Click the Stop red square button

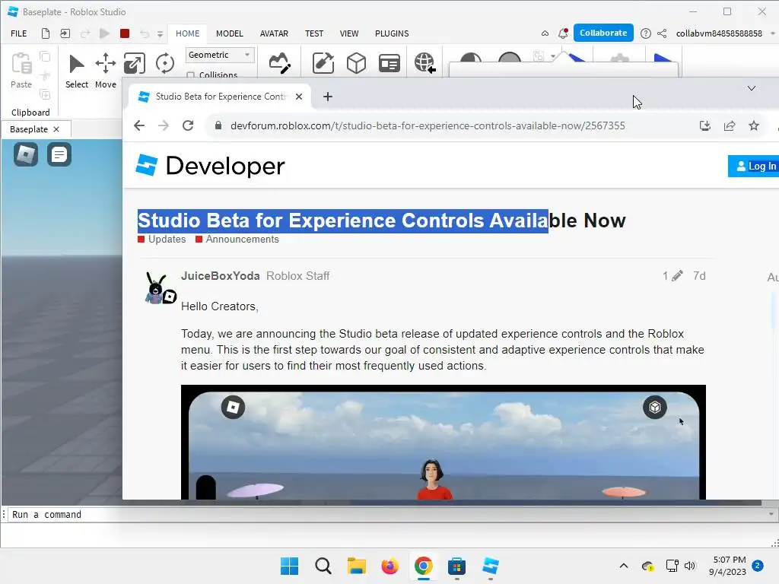pyautogui.click(x=125, y=33)
